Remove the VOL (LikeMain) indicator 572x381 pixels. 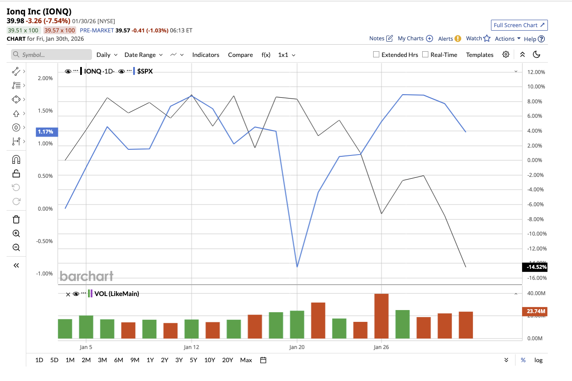68,294
